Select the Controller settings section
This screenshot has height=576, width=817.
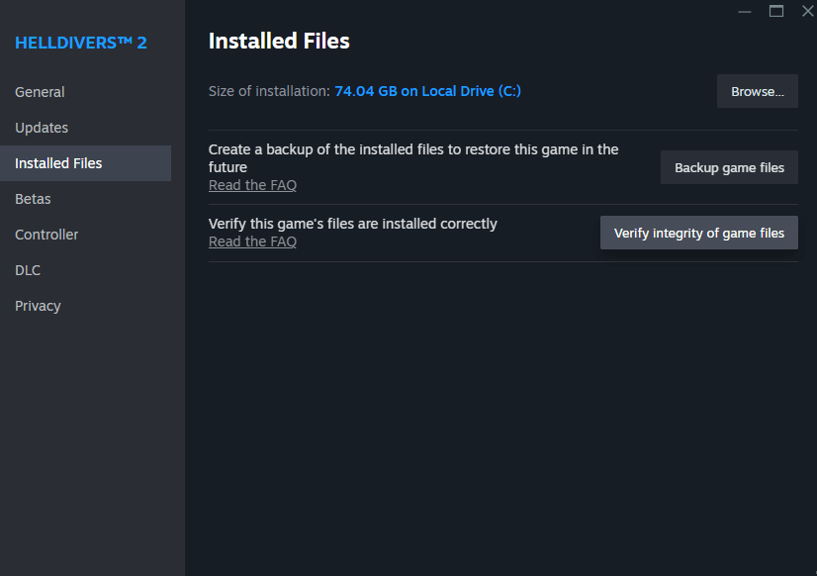coord(47,234)
